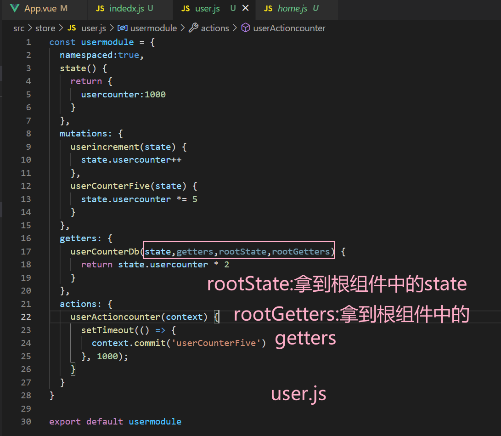Screen dimensions: 501x436
Task: Click 'mutations' keyword on line 8
Action: click(x=84, y=134)
